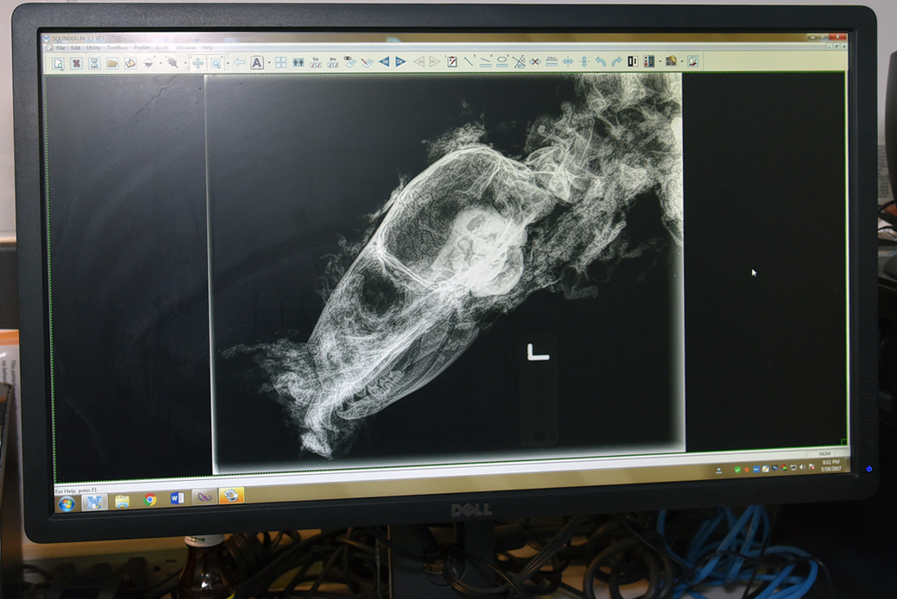Open the Utility menu
Screen dimensions: 897x599
click(x=94, y=47)
